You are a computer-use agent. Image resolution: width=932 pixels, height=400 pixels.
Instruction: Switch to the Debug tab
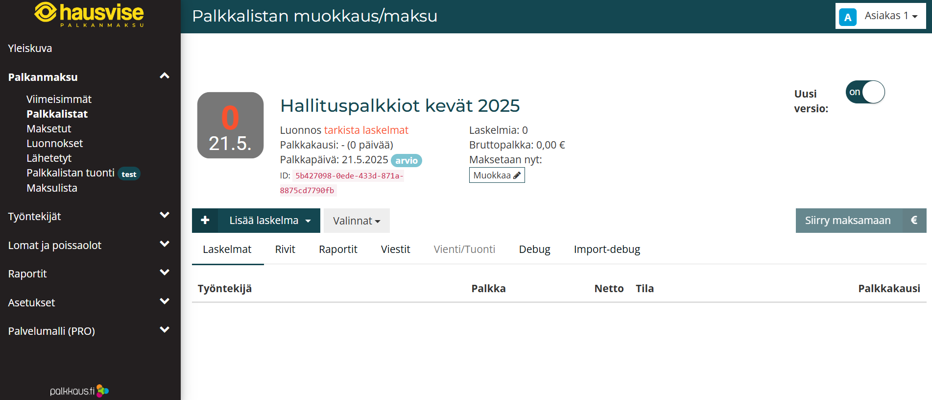534,250
